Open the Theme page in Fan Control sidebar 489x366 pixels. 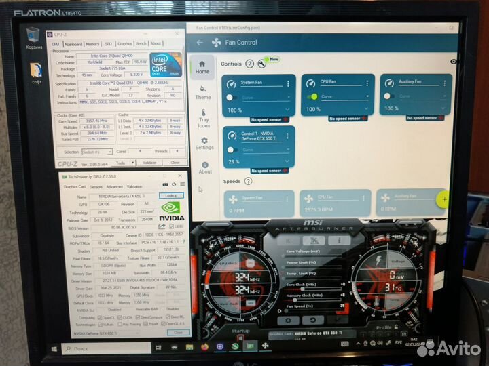point(203,92)
